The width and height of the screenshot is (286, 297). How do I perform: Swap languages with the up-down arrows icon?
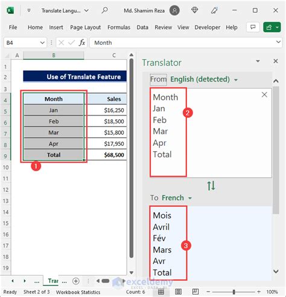[211, 186]
